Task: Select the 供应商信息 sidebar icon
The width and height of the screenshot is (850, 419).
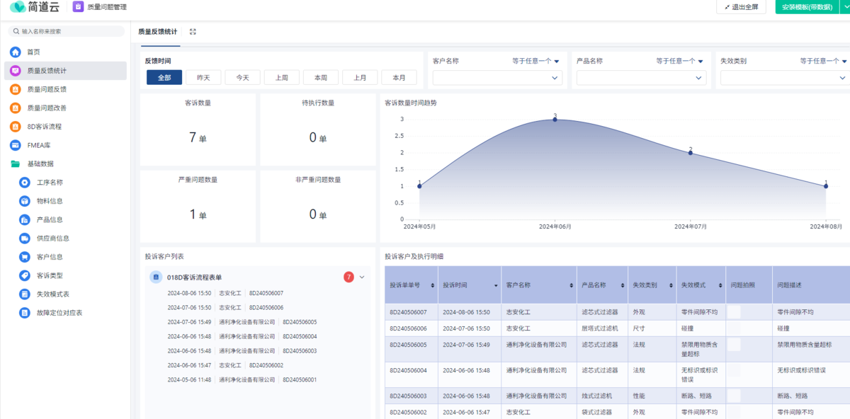Action: (x=25, y=239)
